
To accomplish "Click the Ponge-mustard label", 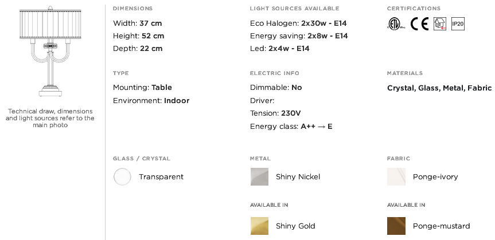I will tap(441, 226).
